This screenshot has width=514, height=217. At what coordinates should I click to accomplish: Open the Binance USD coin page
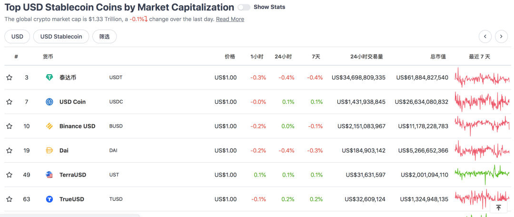(x=77, y=126)
